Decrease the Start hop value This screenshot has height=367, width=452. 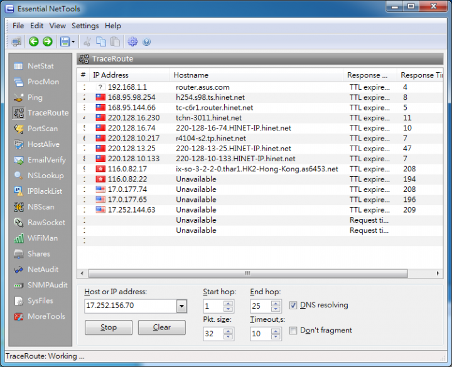click(x=228, y=309)
